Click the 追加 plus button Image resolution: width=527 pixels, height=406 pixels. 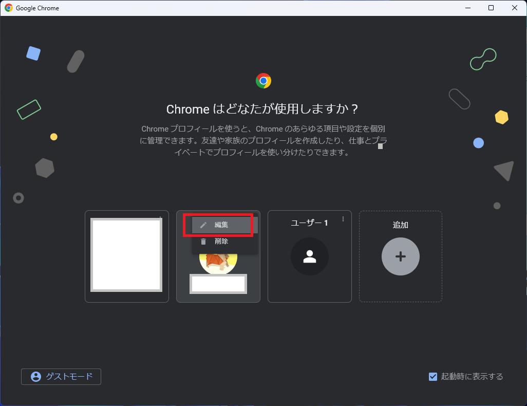pyautogui.click(x=400, y=256)
